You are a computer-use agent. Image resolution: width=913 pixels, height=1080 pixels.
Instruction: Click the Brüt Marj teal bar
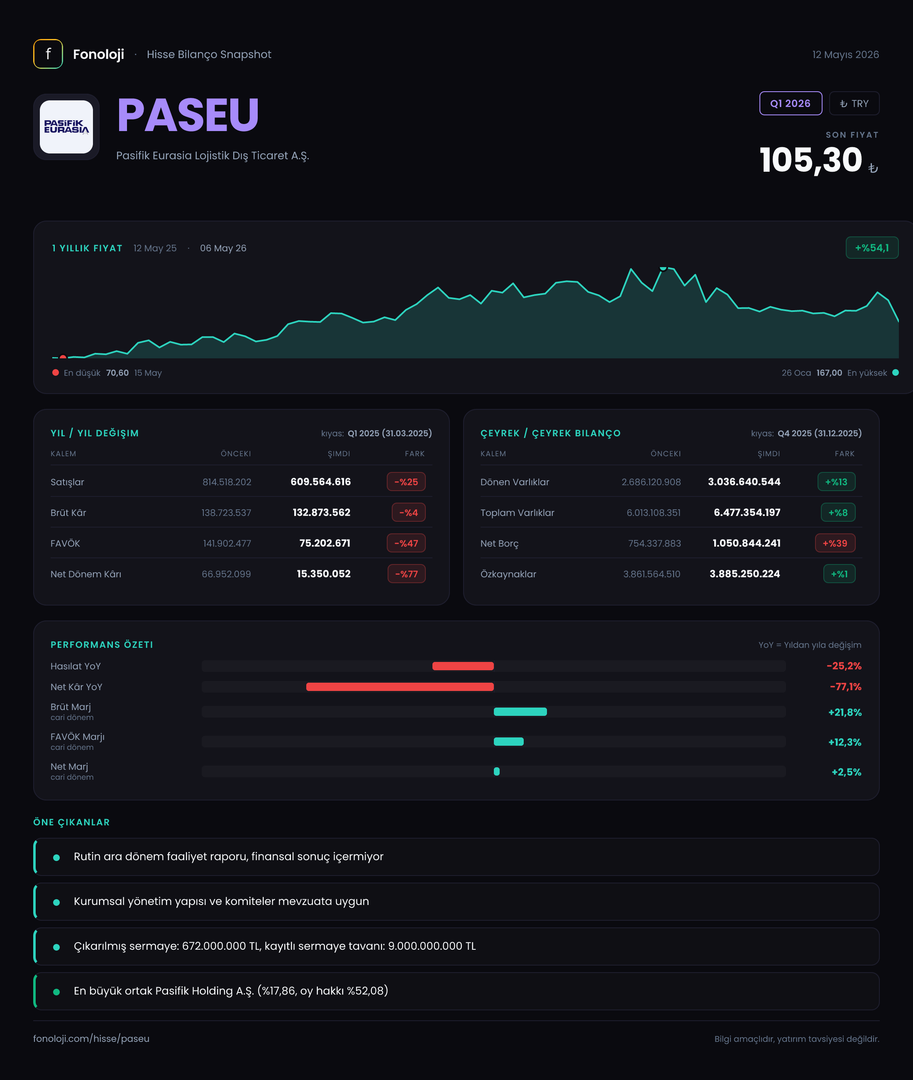(520, 712)
